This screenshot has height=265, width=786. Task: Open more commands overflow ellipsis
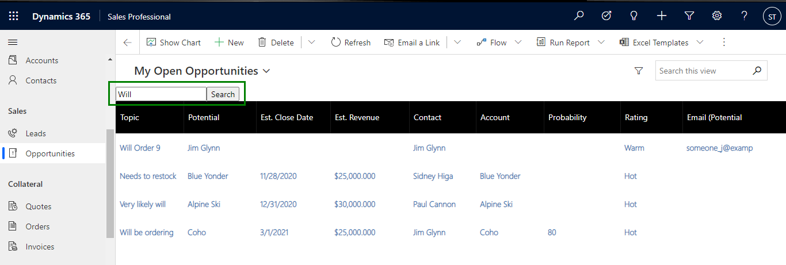(724, 42)
